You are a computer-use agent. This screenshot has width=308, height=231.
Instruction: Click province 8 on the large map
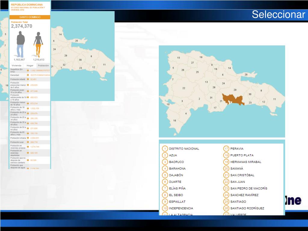[x=261, y=91]
